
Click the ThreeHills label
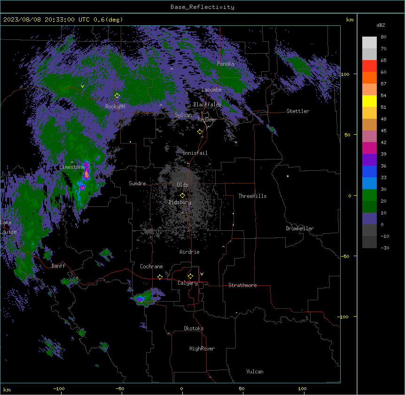coord(252,196)
